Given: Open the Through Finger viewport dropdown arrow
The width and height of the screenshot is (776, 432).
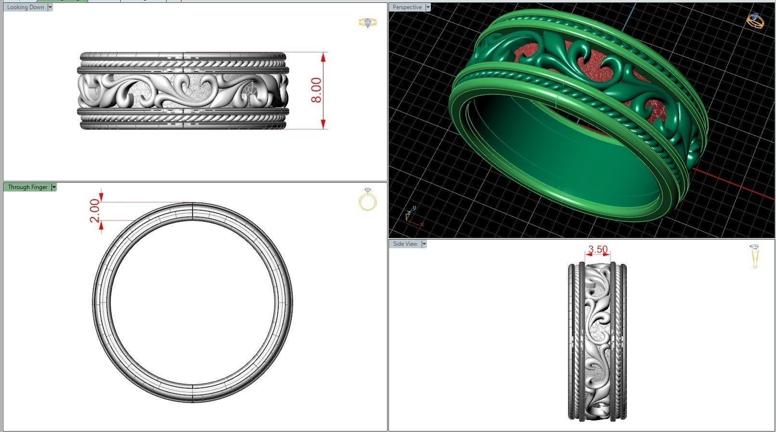Looking at the screenshot, I should [x=54, y=187].
